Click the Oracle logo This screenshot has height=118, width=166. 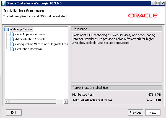click(x=143, y=15)
